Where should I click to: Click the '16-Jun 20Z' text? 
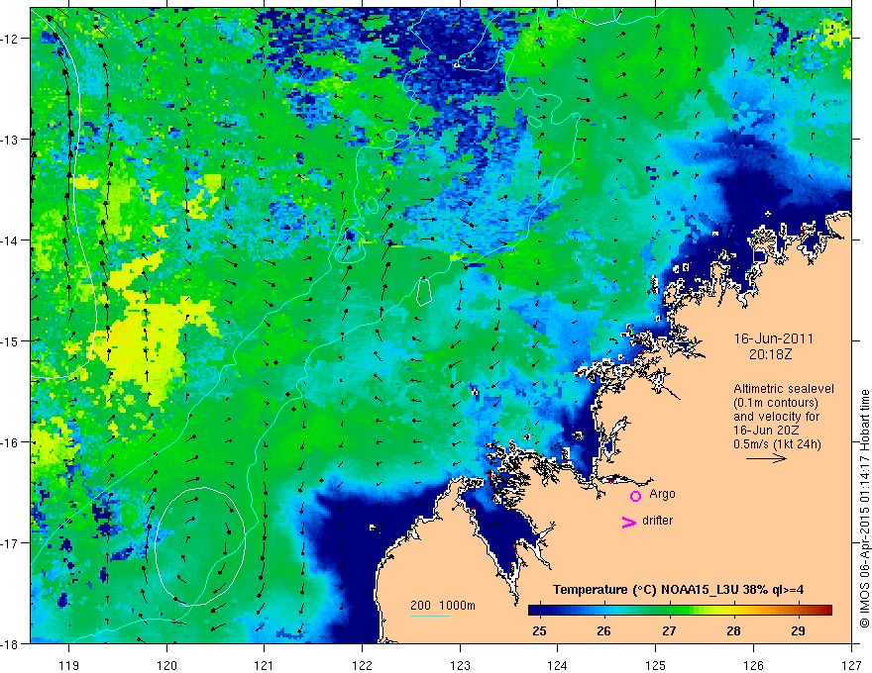coord(765,431)
